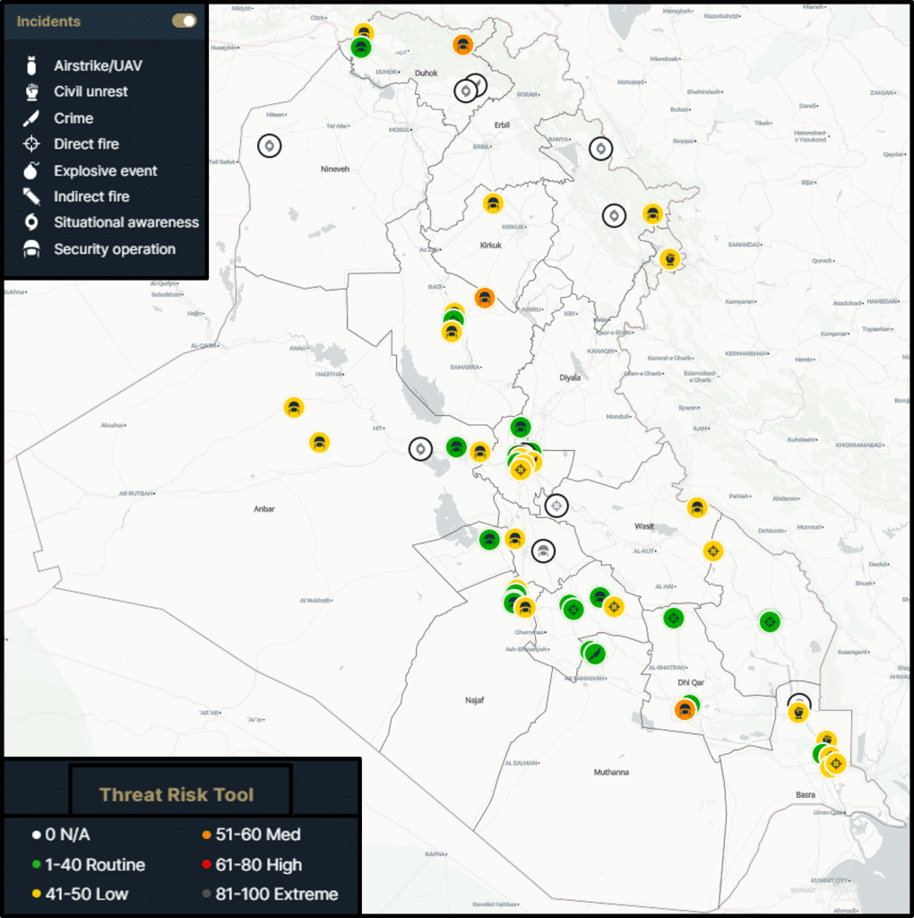This screenshot has height=918, width=914.
Task: Click the Airstrike/UAV legend icon
Action: coord(32,65)
